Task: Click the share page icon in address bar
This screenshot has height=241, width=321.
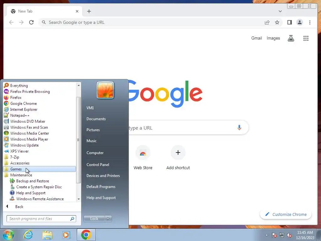Action: [267, 22]
